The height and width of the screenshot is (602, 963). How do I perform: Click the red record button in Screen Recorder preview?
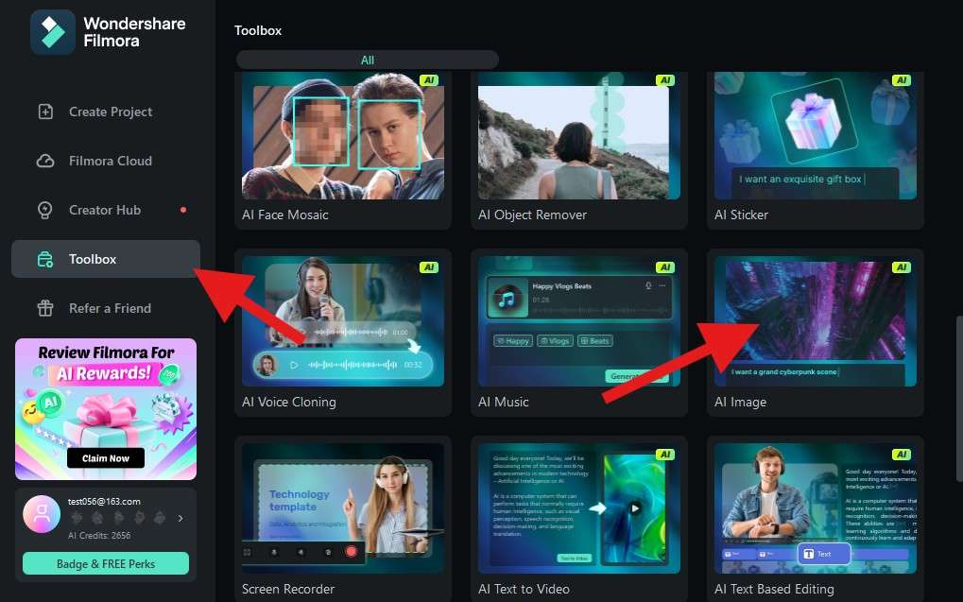(x=351, y=552)
